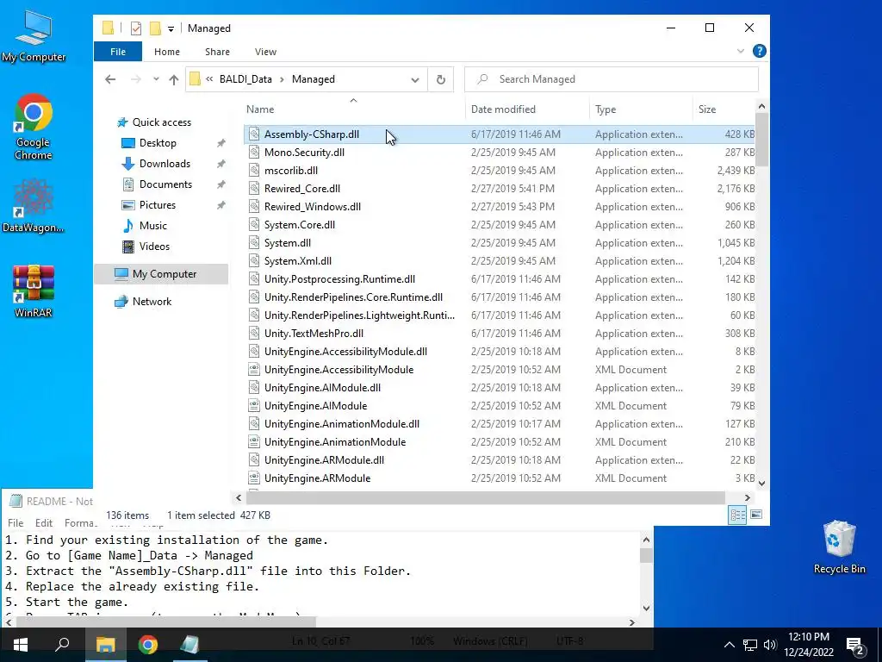Open the My Computer desktop icon
Screen dimensions: 882x662
(34, 34)
